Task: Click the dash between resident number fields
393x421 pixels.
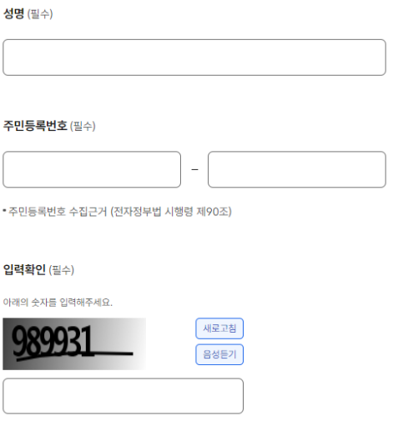Action: click(194, 169)
